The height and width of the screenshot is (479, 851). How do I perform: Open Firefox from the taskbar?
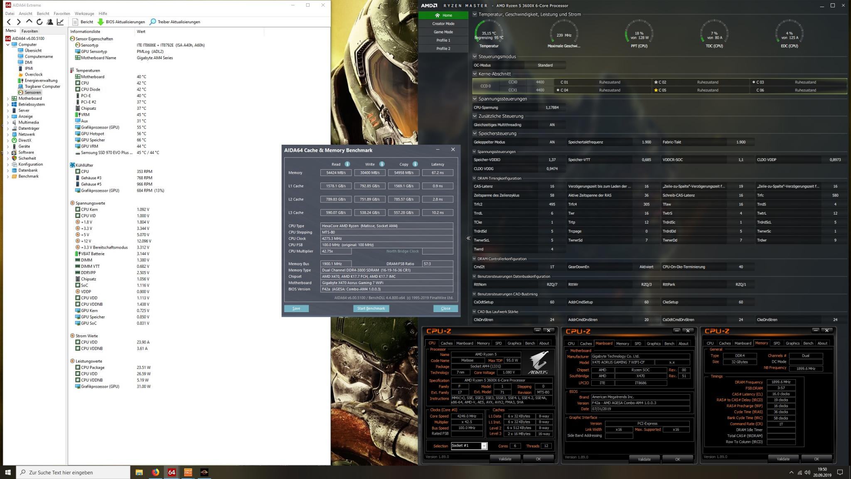coord(155,472)
